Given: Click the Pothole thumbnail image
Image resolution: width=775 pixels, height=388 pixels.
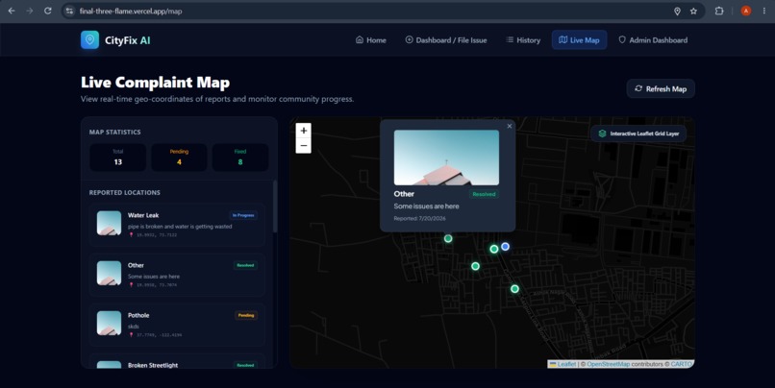Looking at the screenshot, I should 109,323.
